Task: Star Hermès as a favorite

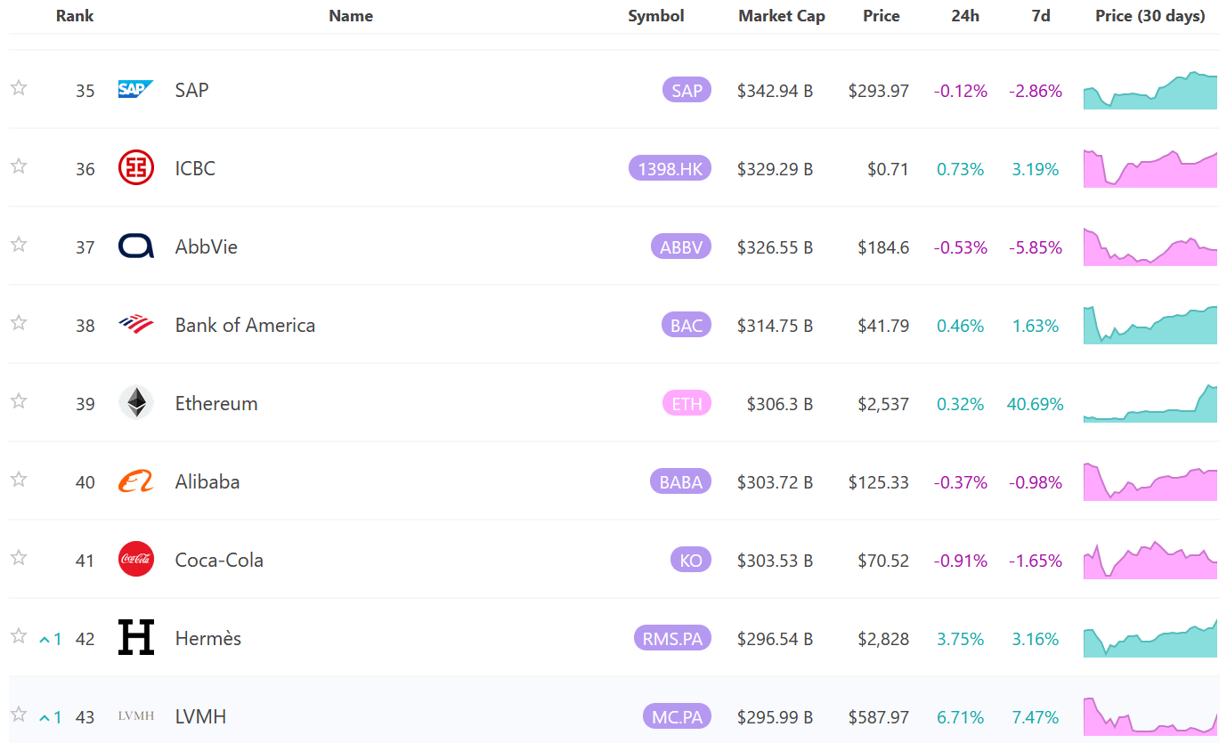Action: tap(19, 636)
